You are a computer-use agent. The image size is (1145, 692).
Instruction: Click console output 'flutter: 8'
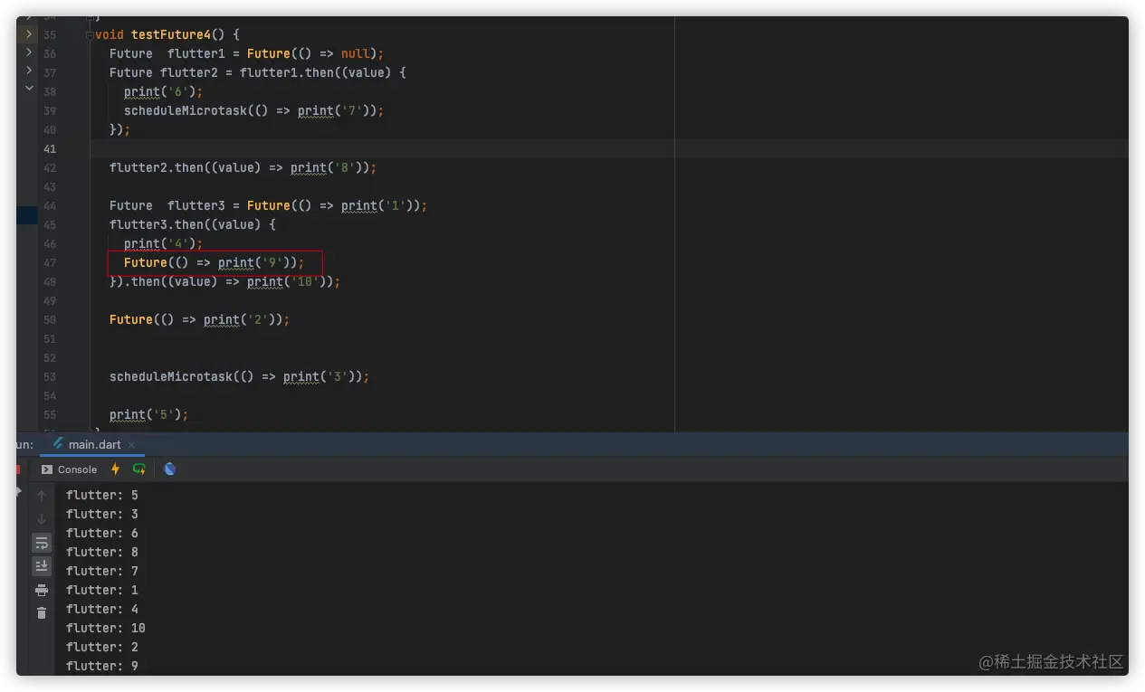102,552
